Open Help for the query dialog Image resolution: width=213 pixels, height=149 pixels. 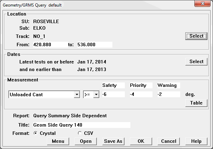[196, 141]
